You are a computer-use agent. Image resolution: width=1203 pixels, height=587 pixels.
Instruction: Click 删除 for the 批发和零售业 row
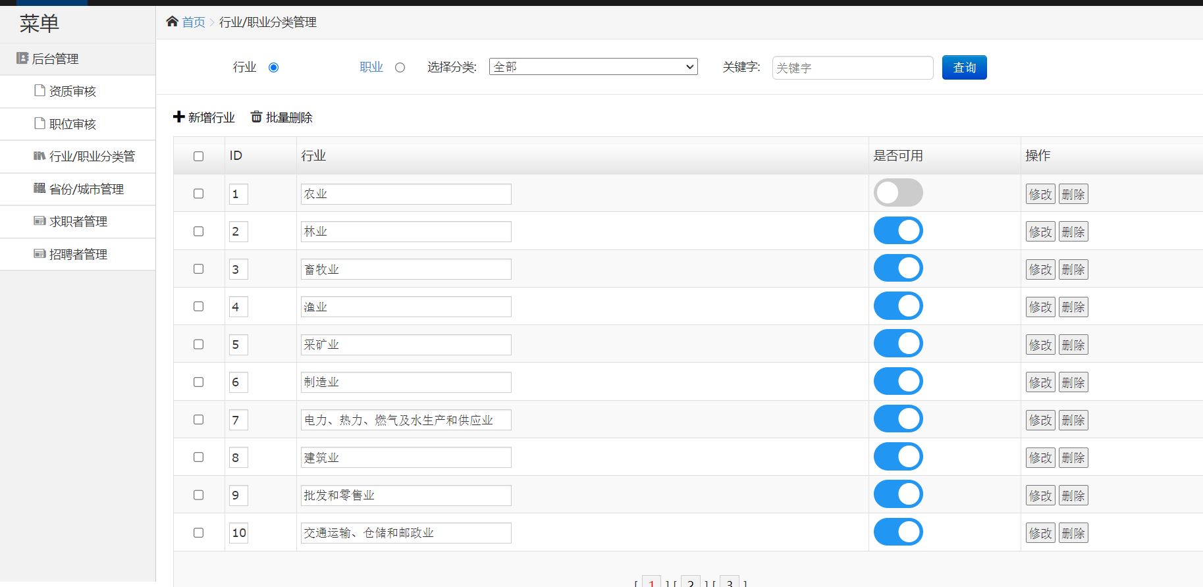click(x=1073, y=496)
